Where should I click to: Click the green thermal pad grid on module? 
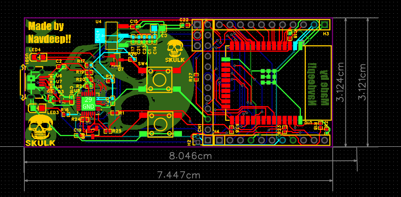[268, 76]
